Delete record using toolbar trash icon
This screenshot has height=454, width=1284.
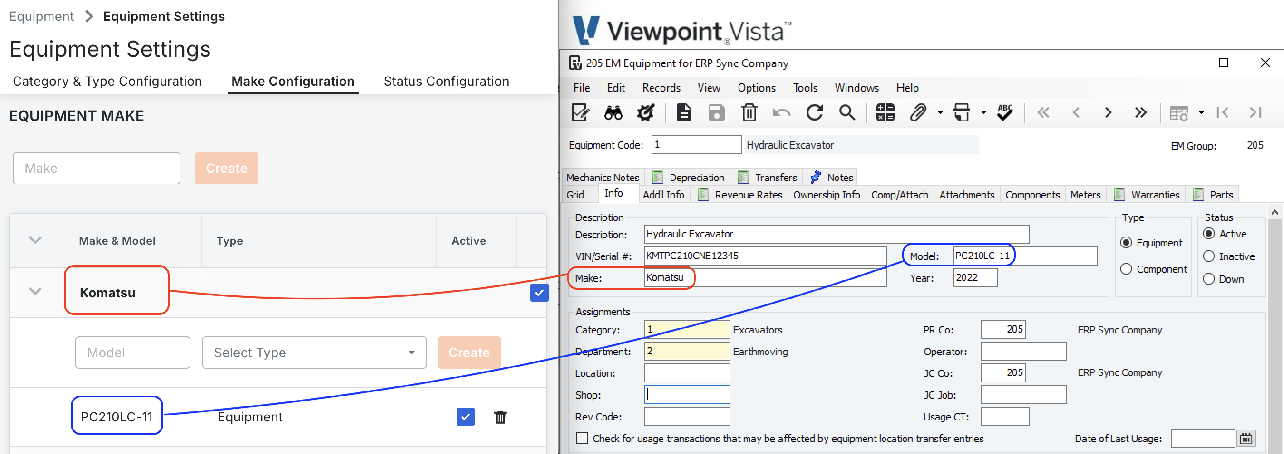[x=749, y=113]
